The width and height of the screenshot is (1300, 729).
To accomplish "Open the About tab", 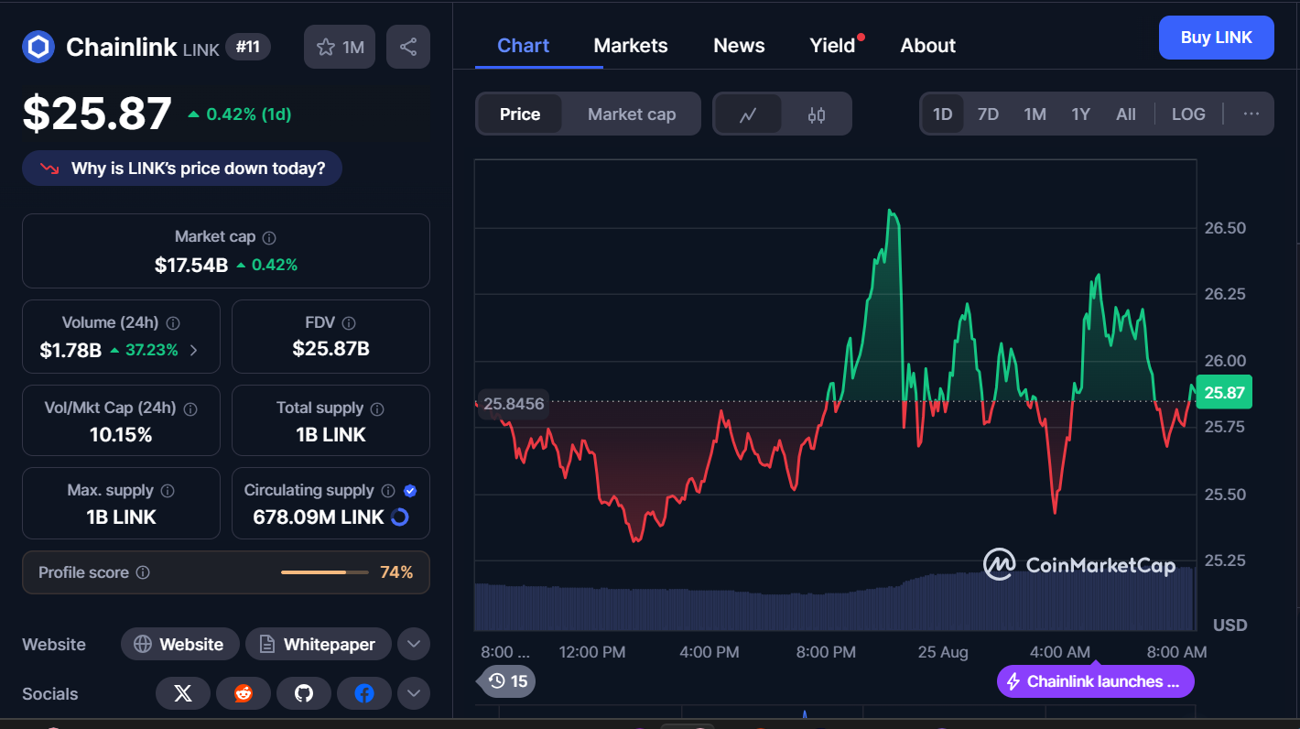I will click(x=927, y=46).
